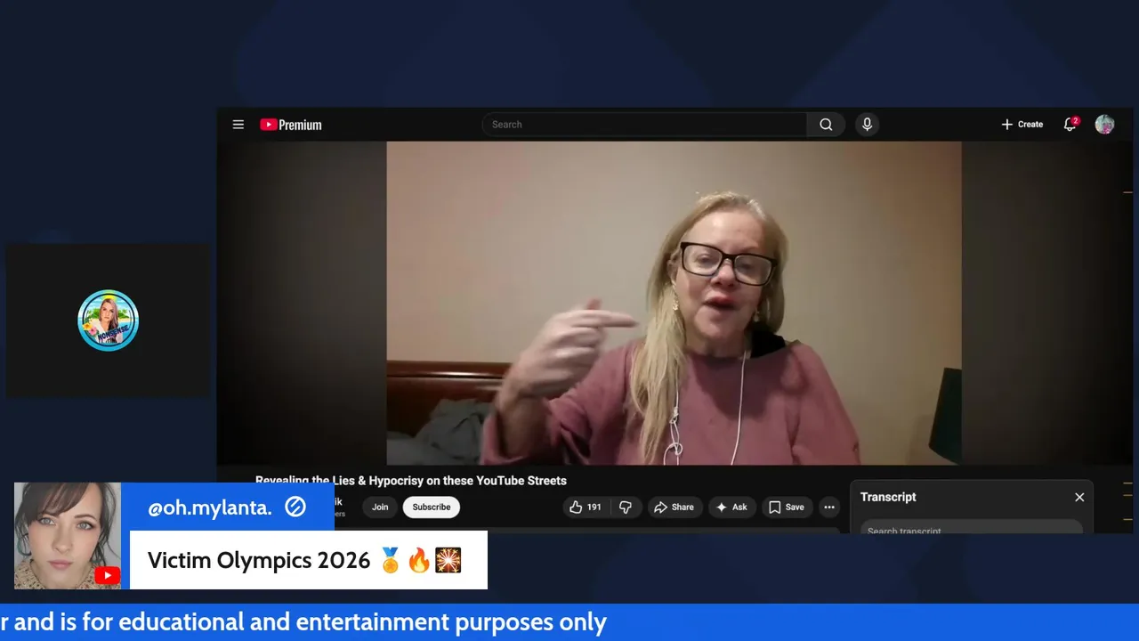The height and width of the screenshot is (641, 1139).
Task: Share the video
Action: 675,507
